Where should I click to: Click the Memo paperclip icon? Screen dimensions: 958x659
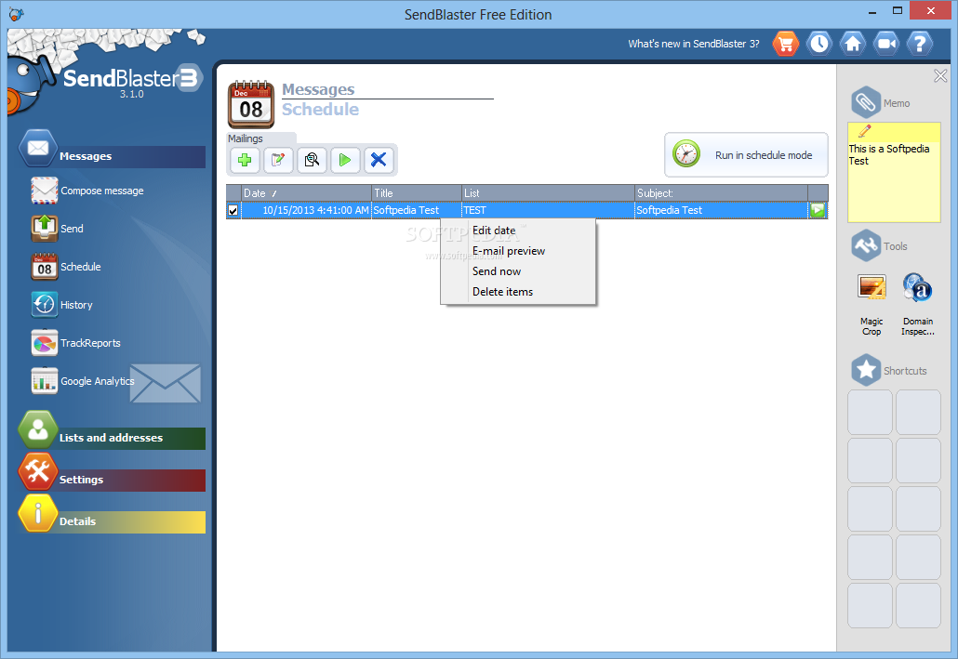pos(866,102)
